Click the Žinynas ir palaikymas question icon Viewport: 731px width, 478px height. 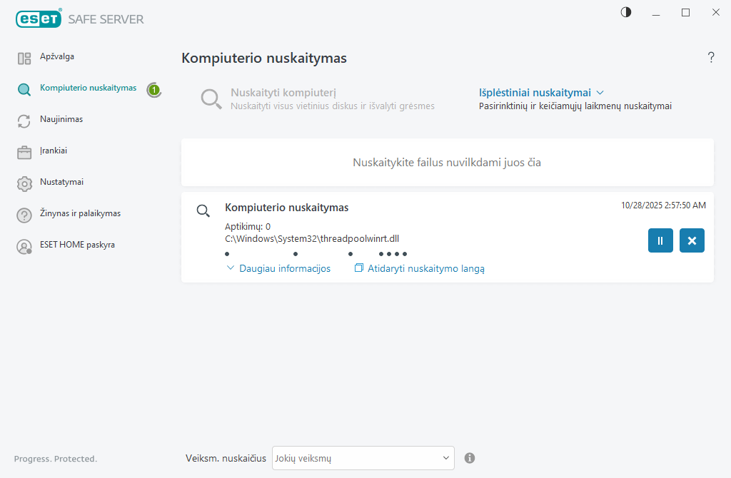point(24,215)
